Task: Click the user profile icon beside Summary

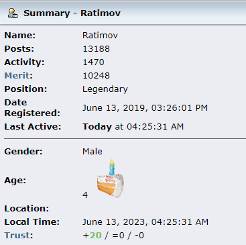Action: [13, 13]
